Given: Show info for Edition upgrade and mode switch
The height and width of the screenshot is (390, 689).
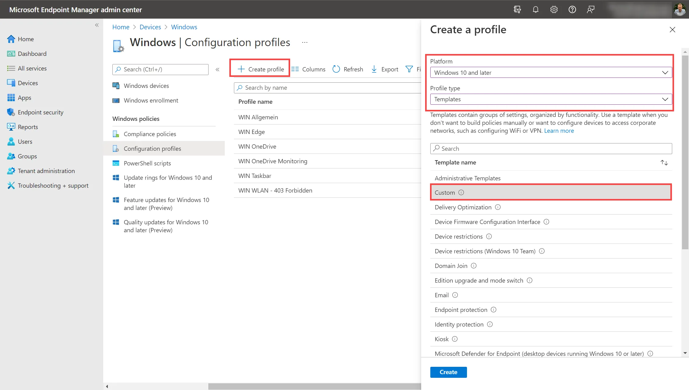Looking at the screenshot, I should tap(530, 280).
